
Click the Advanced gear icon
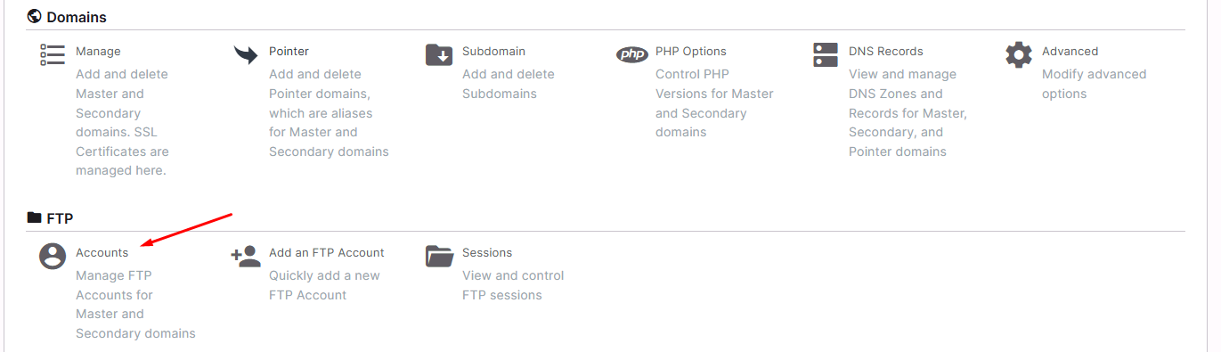(x=1019, y=54)
